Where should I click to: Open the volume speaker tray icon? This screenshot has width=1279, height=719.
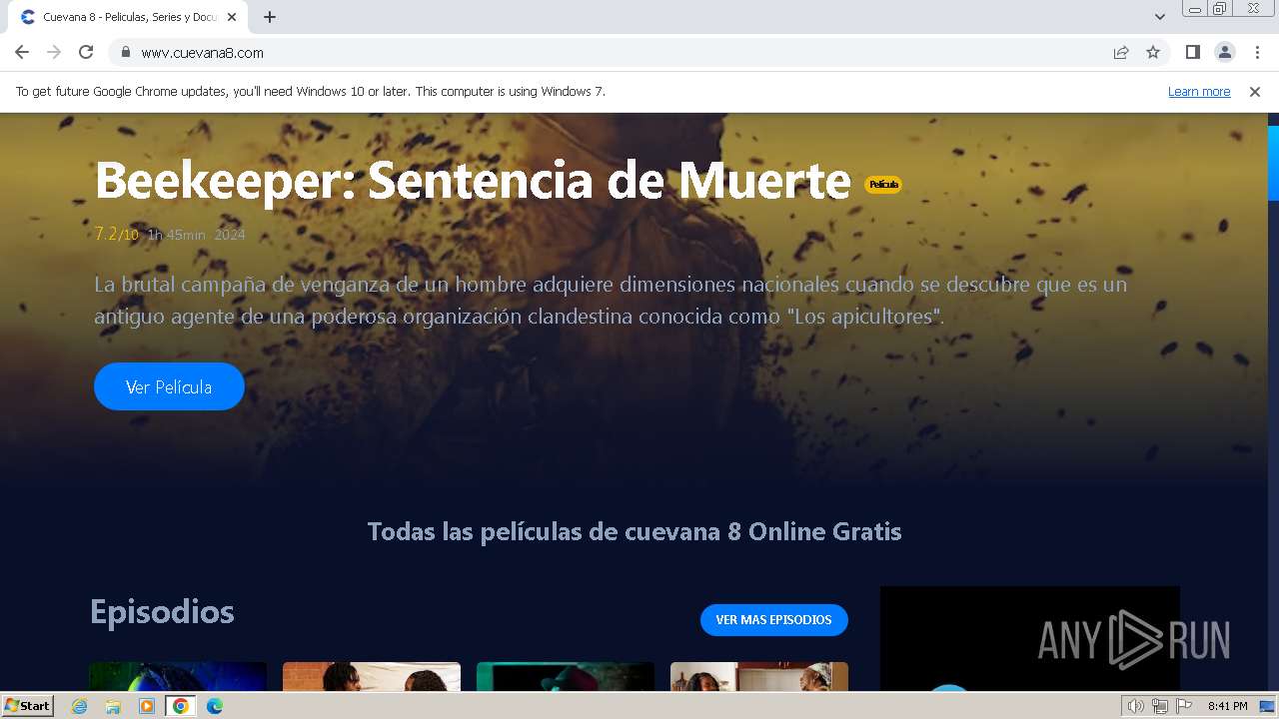(1136, 706)
